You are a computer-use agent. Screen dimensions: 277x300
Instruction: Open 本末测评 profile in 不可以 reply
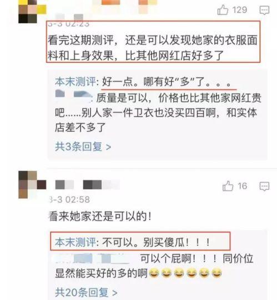pyautogui.click(x=75, y=242)
